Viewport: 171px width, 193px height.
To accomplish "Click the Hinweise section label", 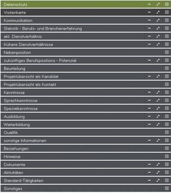I will 12,157.
